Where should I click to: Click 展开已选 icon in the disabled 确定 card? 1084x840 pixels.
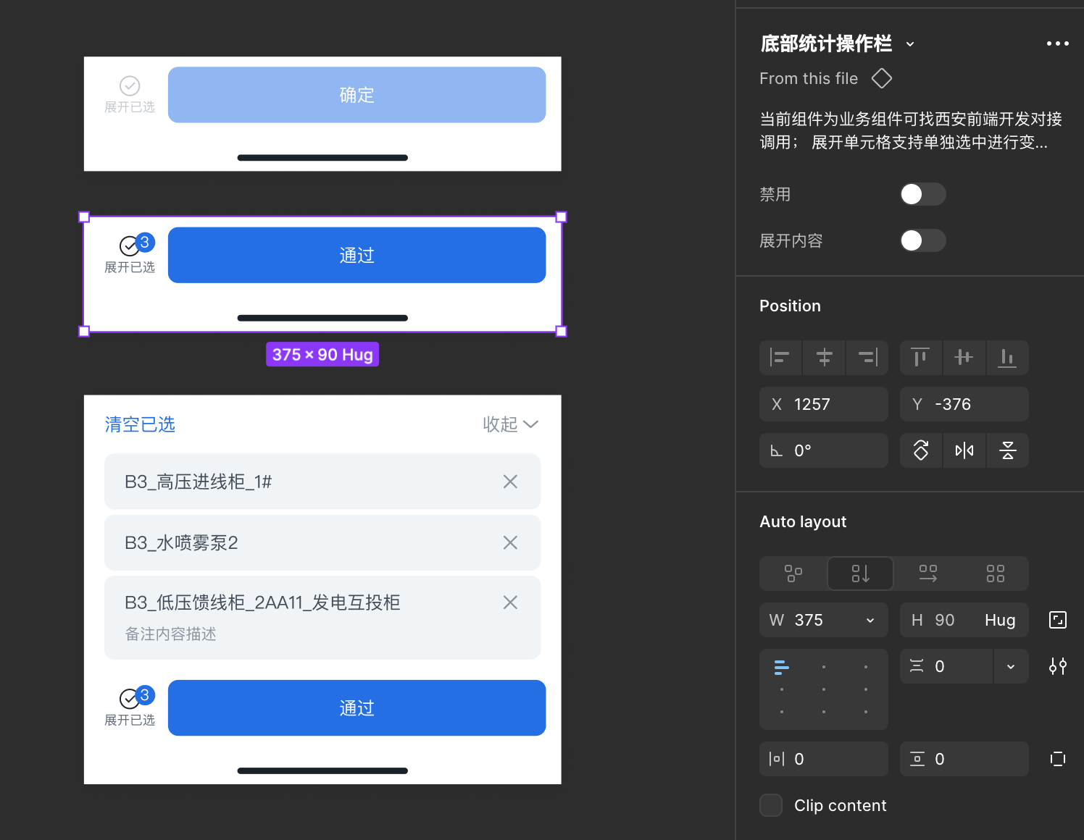point(130,86)
